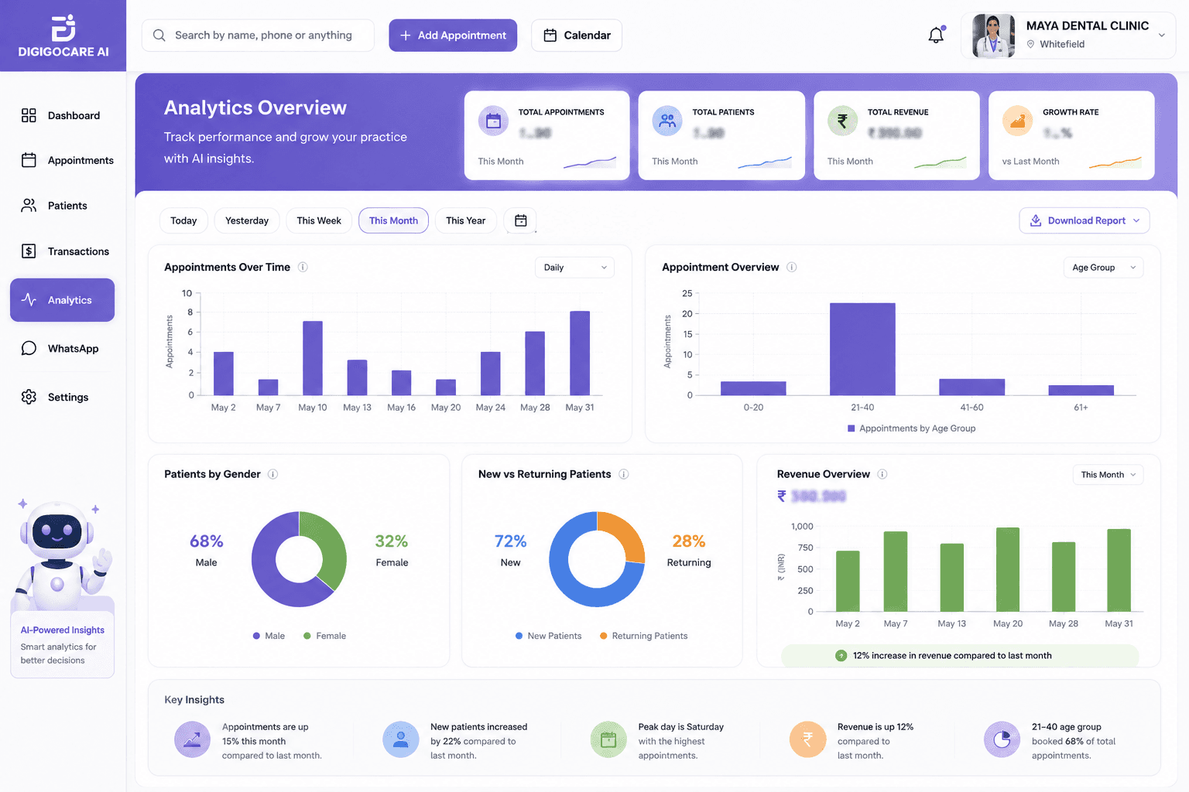
Task: Click the orange Returning segment of donut chart
Action: click(x=625, y=536)
